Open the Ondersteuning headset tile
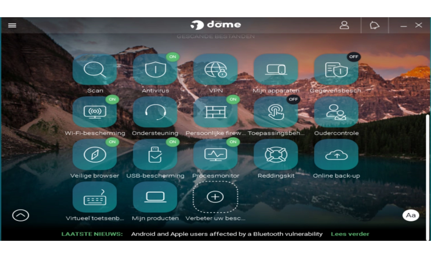The height and width of the screenshot is (258, 431). coord(155,112)
